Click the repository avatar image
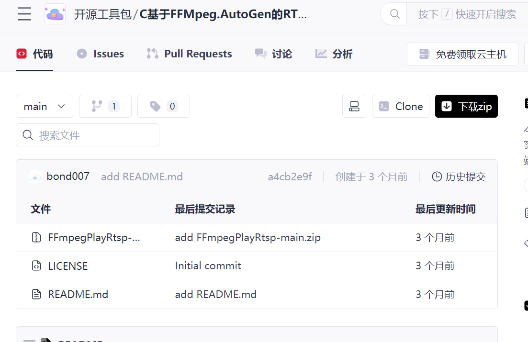 (x=54, y=14)
